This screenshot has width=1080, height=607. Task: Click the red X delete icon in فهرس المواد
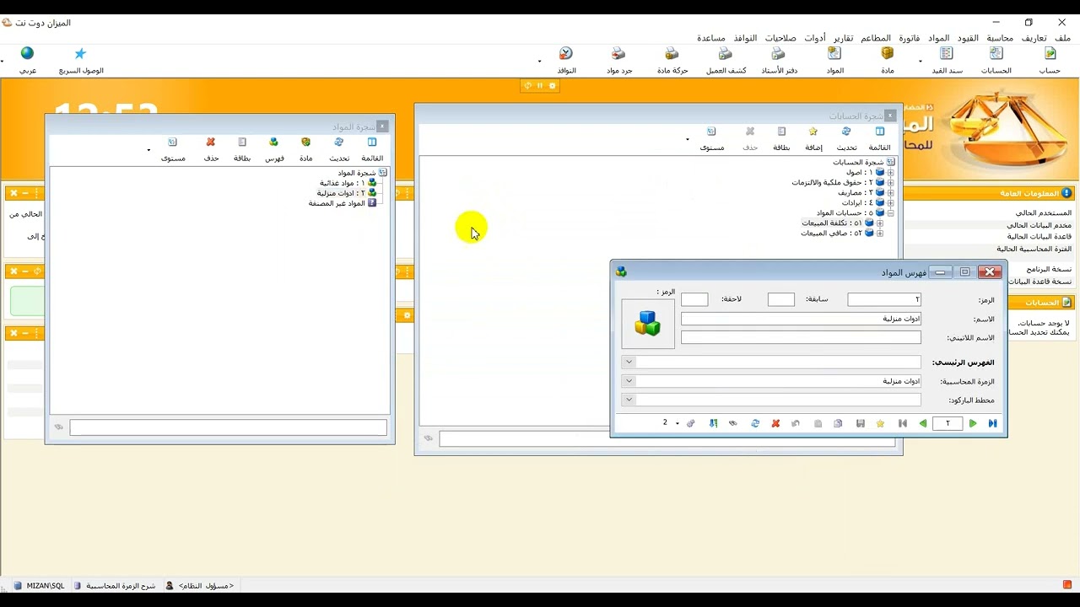pos(775,423)
